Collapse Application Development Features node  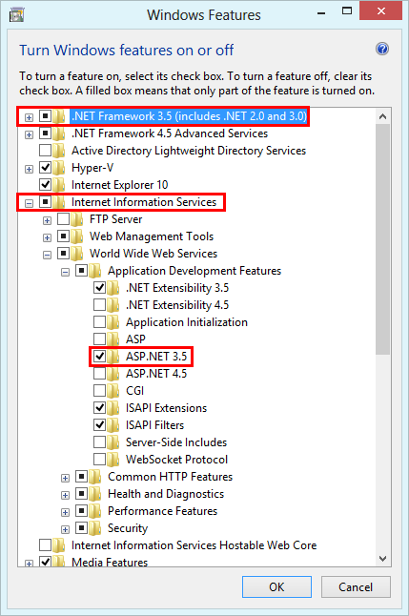pyautogui.click(x=65, y=272)
